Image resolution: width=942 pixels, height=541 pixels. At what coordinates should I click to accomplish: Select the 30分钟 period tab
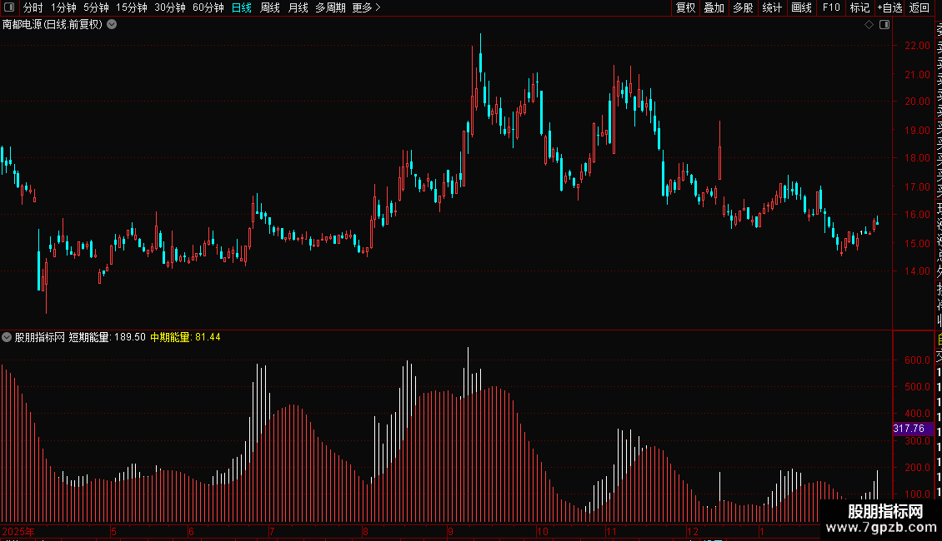170,7
